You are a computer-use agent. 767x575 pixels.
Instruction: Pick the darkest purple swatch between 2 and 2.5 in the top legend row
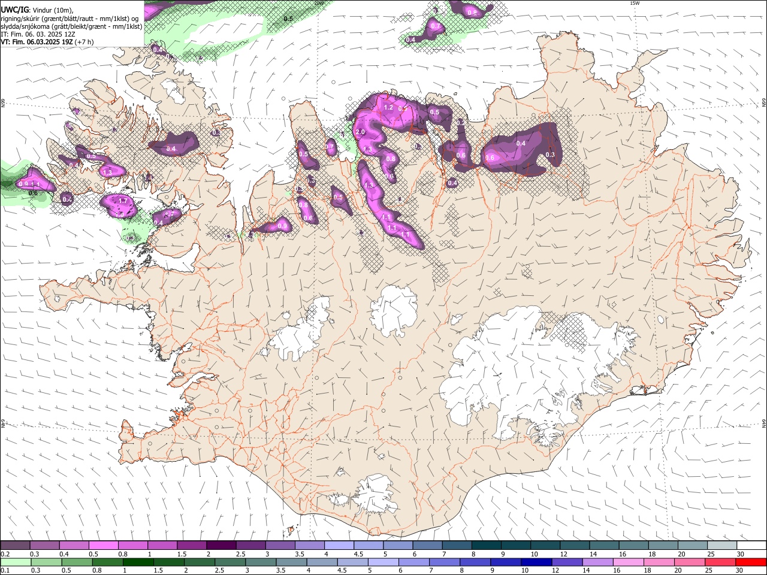[221, 546]
